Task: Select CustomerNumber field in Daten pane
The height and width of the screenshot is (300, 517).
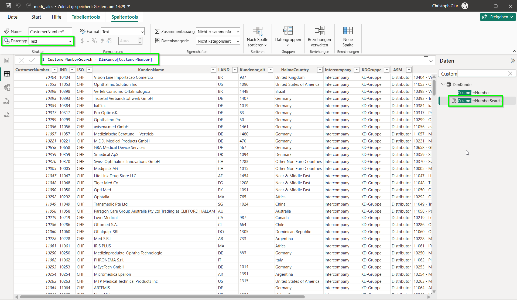Action: click(474, 93)
